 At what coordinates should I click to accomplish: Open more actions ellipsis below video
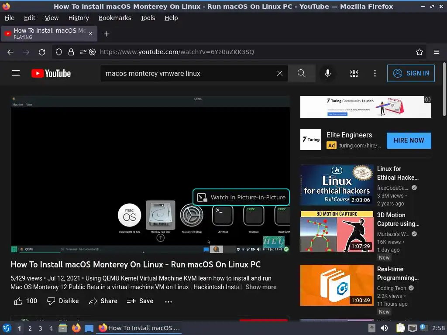coord(168,301)
